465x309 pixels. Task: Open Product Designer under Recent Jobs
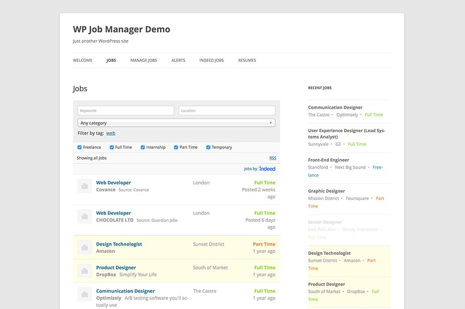coord(326,284)
